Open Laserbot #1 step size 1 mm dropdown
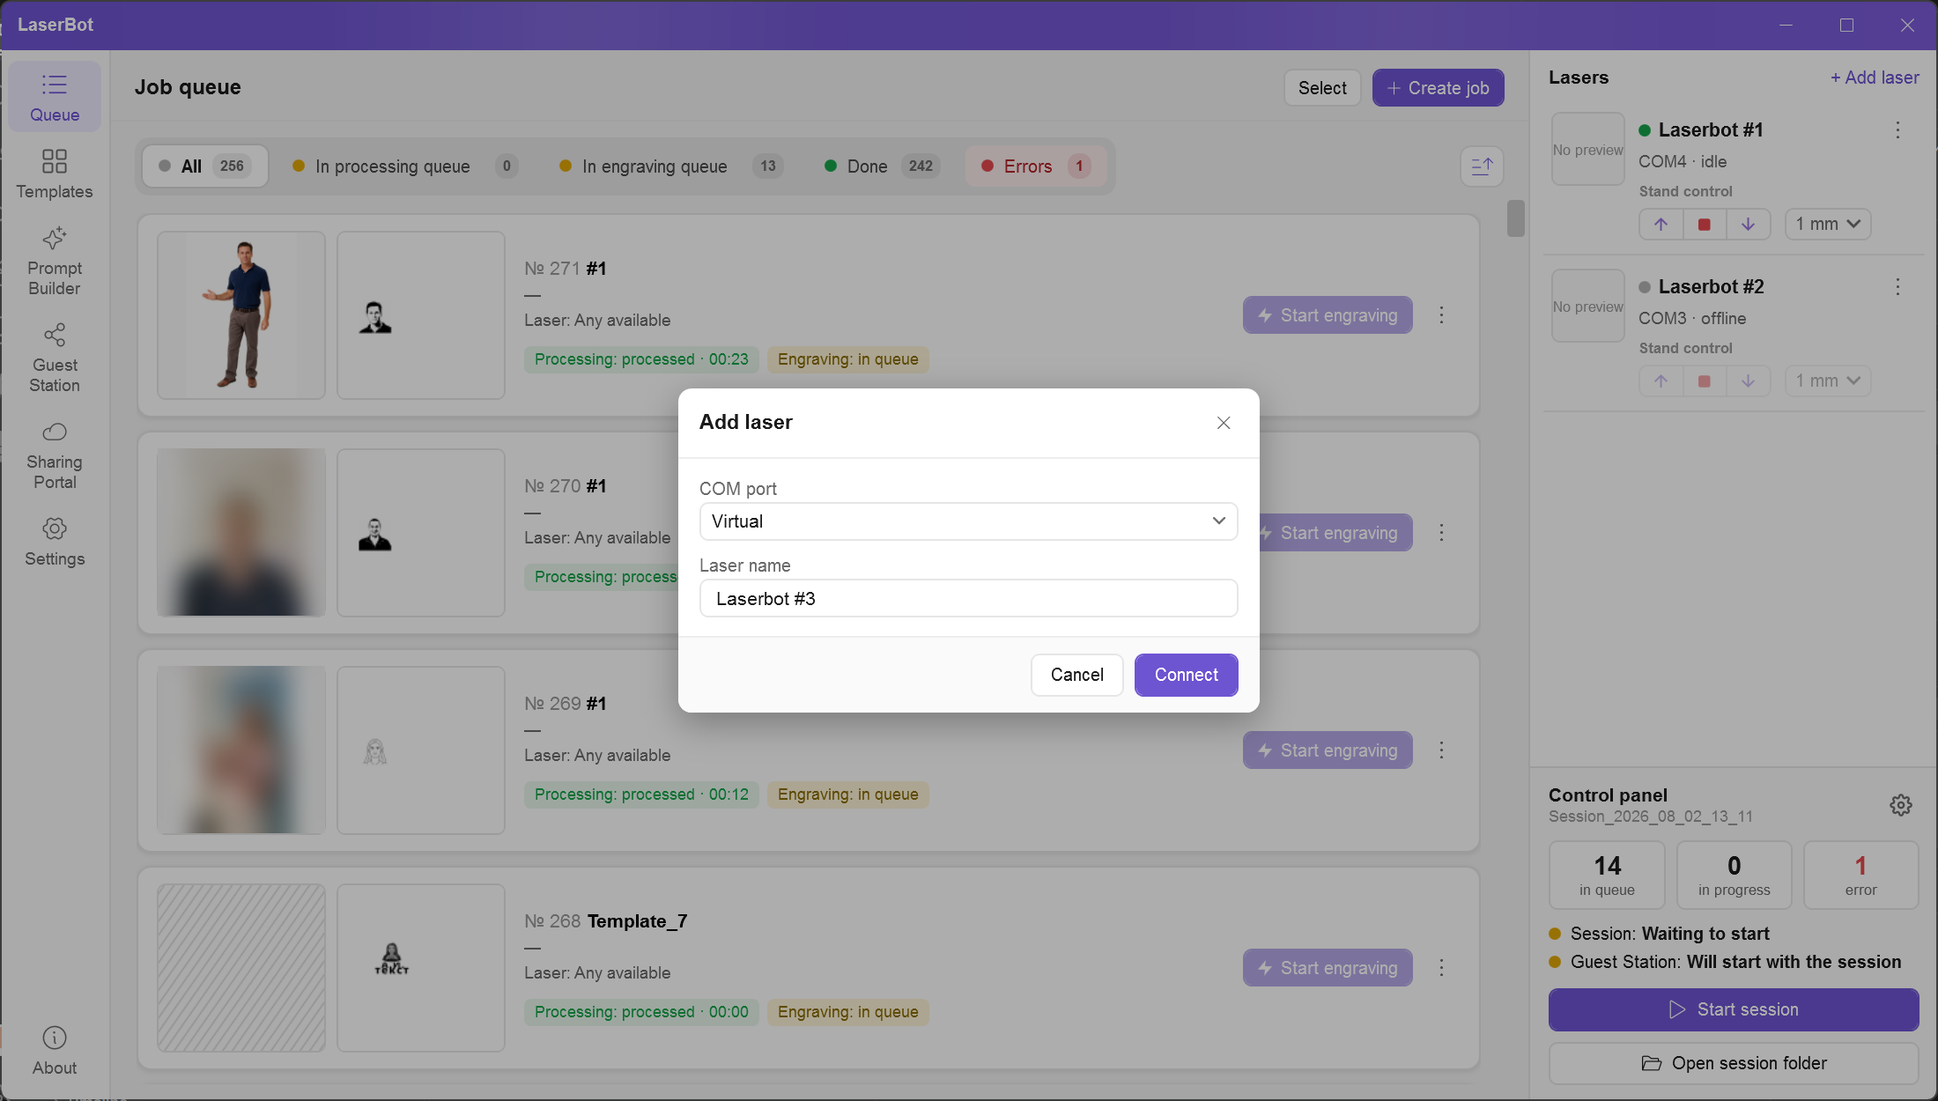 (x=1828, y=224)
